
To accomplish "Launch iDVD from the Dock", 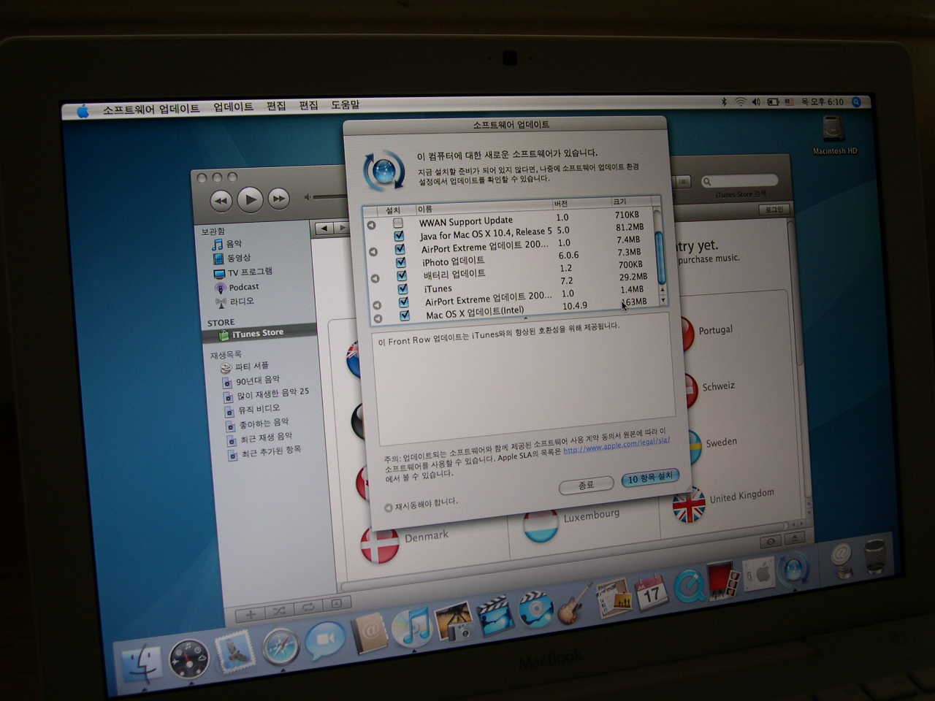I will (537, 610).
